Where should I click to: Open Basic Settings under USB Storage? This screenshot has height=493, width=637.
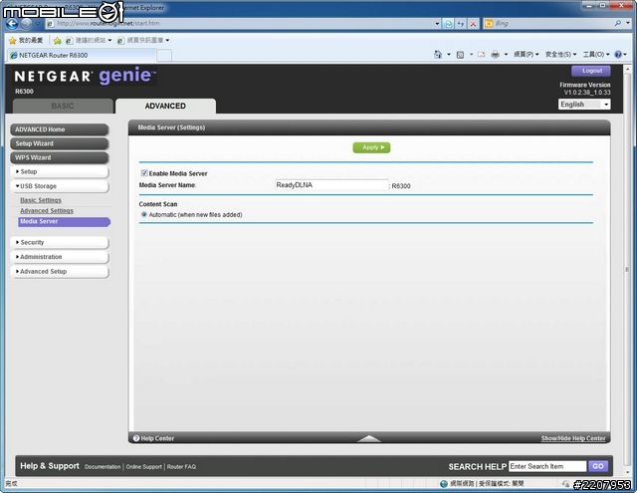point(41,200)
